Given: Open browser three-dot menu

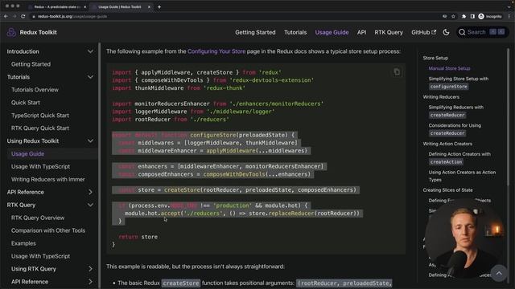Looking at the screenshot, I should click(x=509, y=16).
